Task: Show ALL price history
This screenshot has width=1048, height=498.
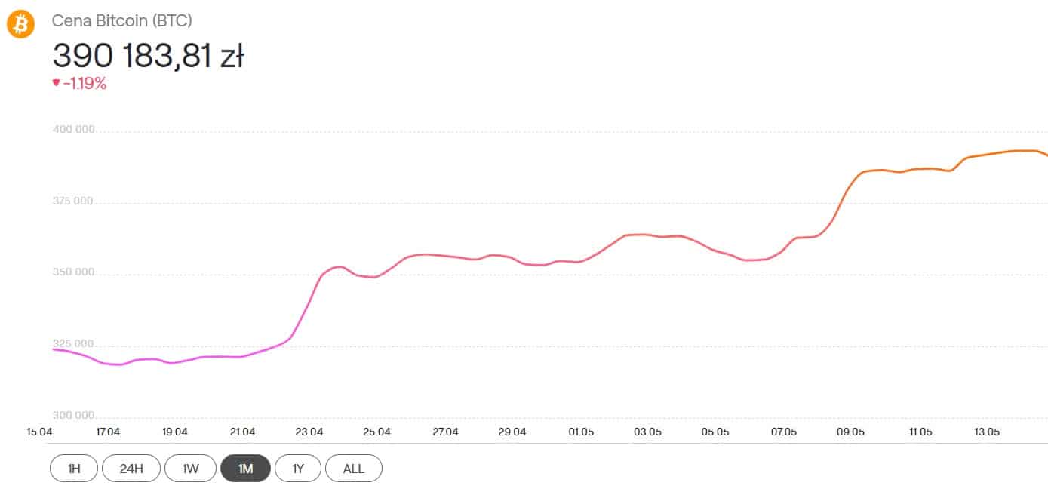Action: tap(353, 469)
